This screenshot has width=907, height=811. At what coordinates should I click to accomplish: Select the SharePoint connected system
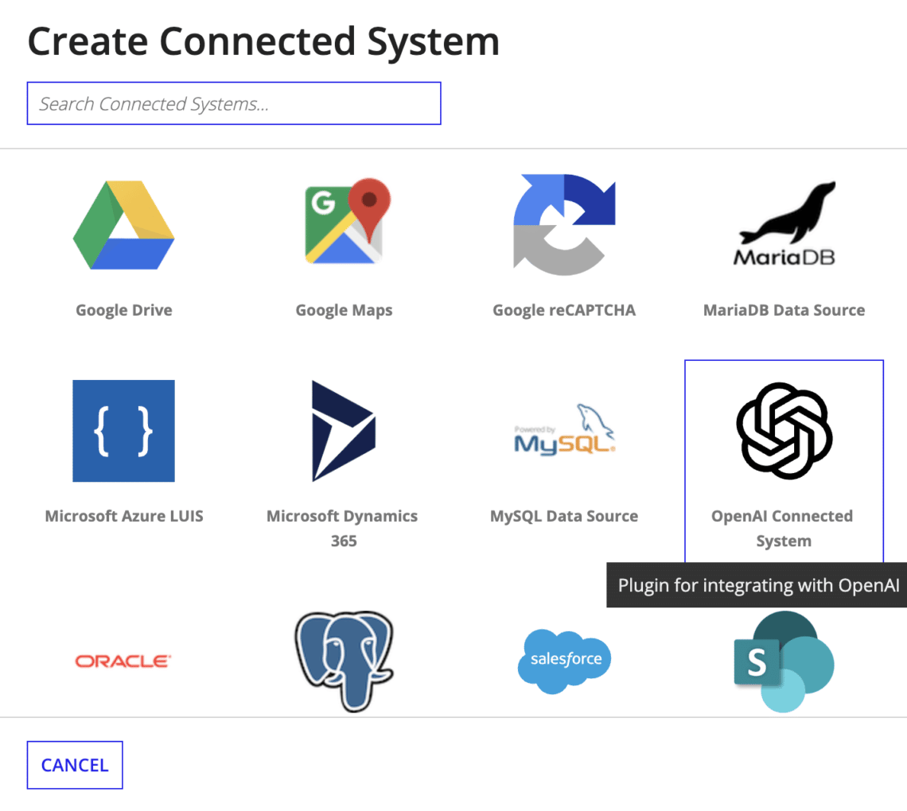784,660
